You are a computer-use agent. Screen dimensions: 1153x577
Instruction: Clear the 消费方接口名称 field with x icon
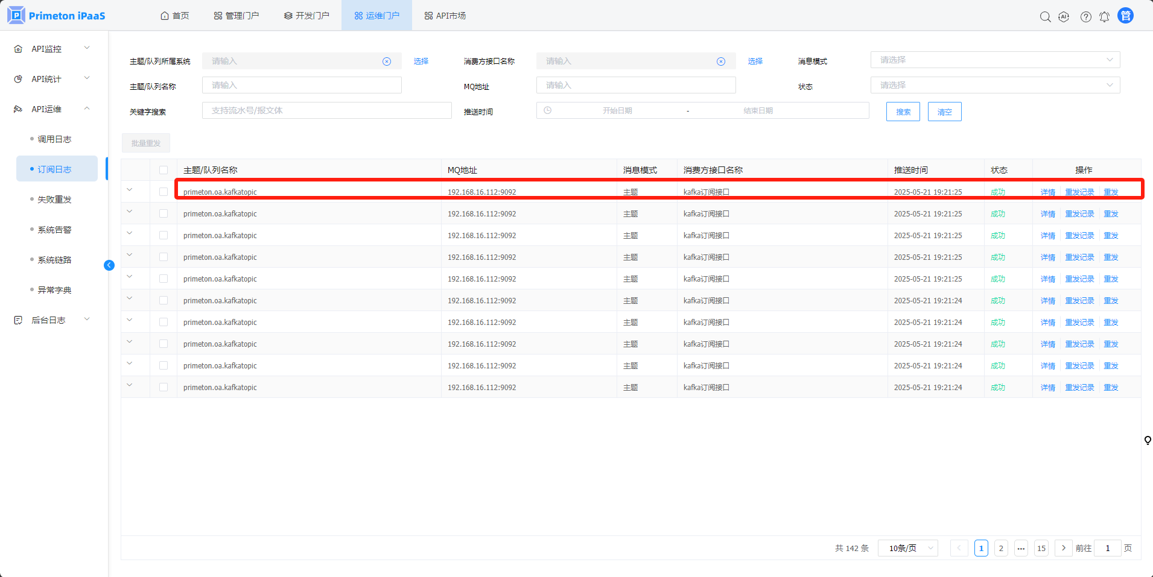721,61
